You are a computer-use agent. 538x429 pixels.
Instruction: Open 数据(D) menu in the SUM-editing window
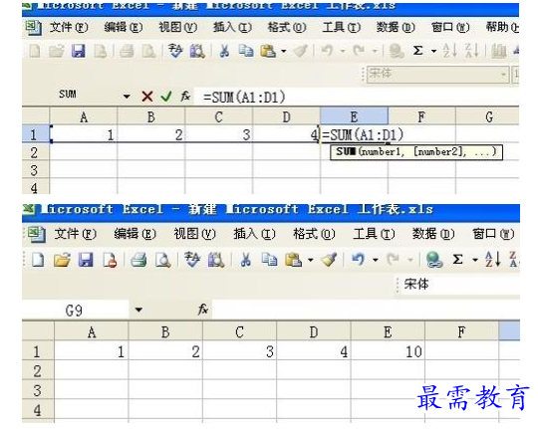point(396,27)
